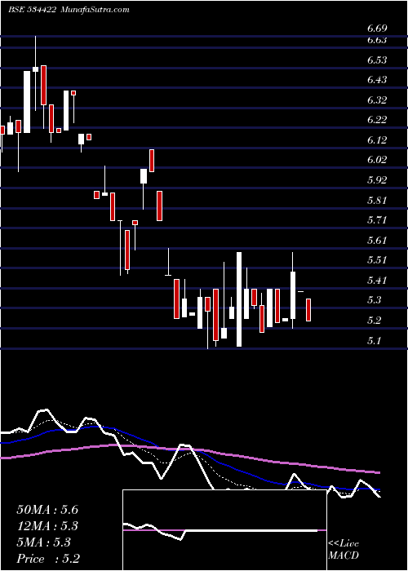
Task: Click the Price : 5.2 readout
Action: pos(48,559)
